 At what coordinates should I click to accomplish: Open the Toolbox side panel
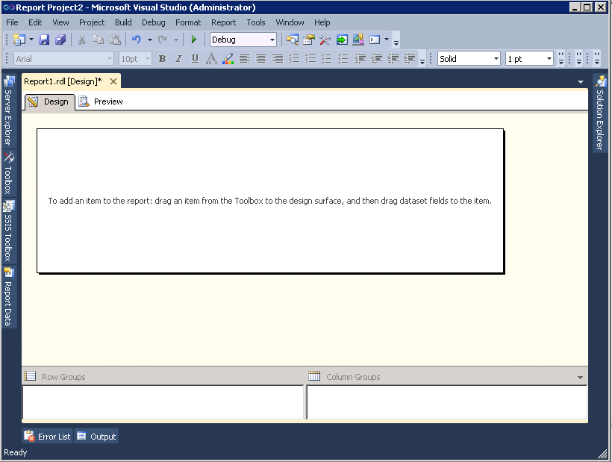[9, 173]
